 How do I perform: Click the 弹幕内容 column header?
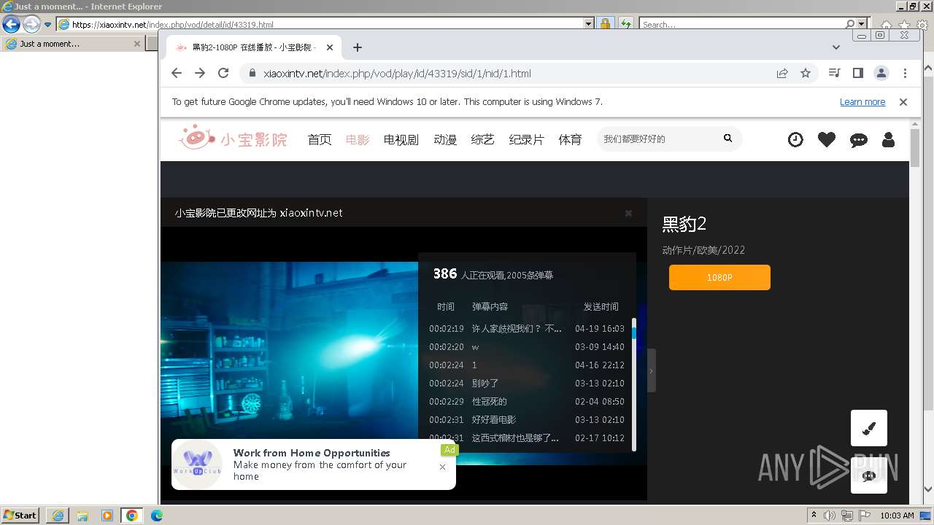tap(490, 306)
